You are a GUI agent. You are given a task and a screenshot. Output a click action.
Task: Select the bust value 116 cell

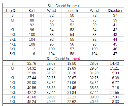coord(32,54)
